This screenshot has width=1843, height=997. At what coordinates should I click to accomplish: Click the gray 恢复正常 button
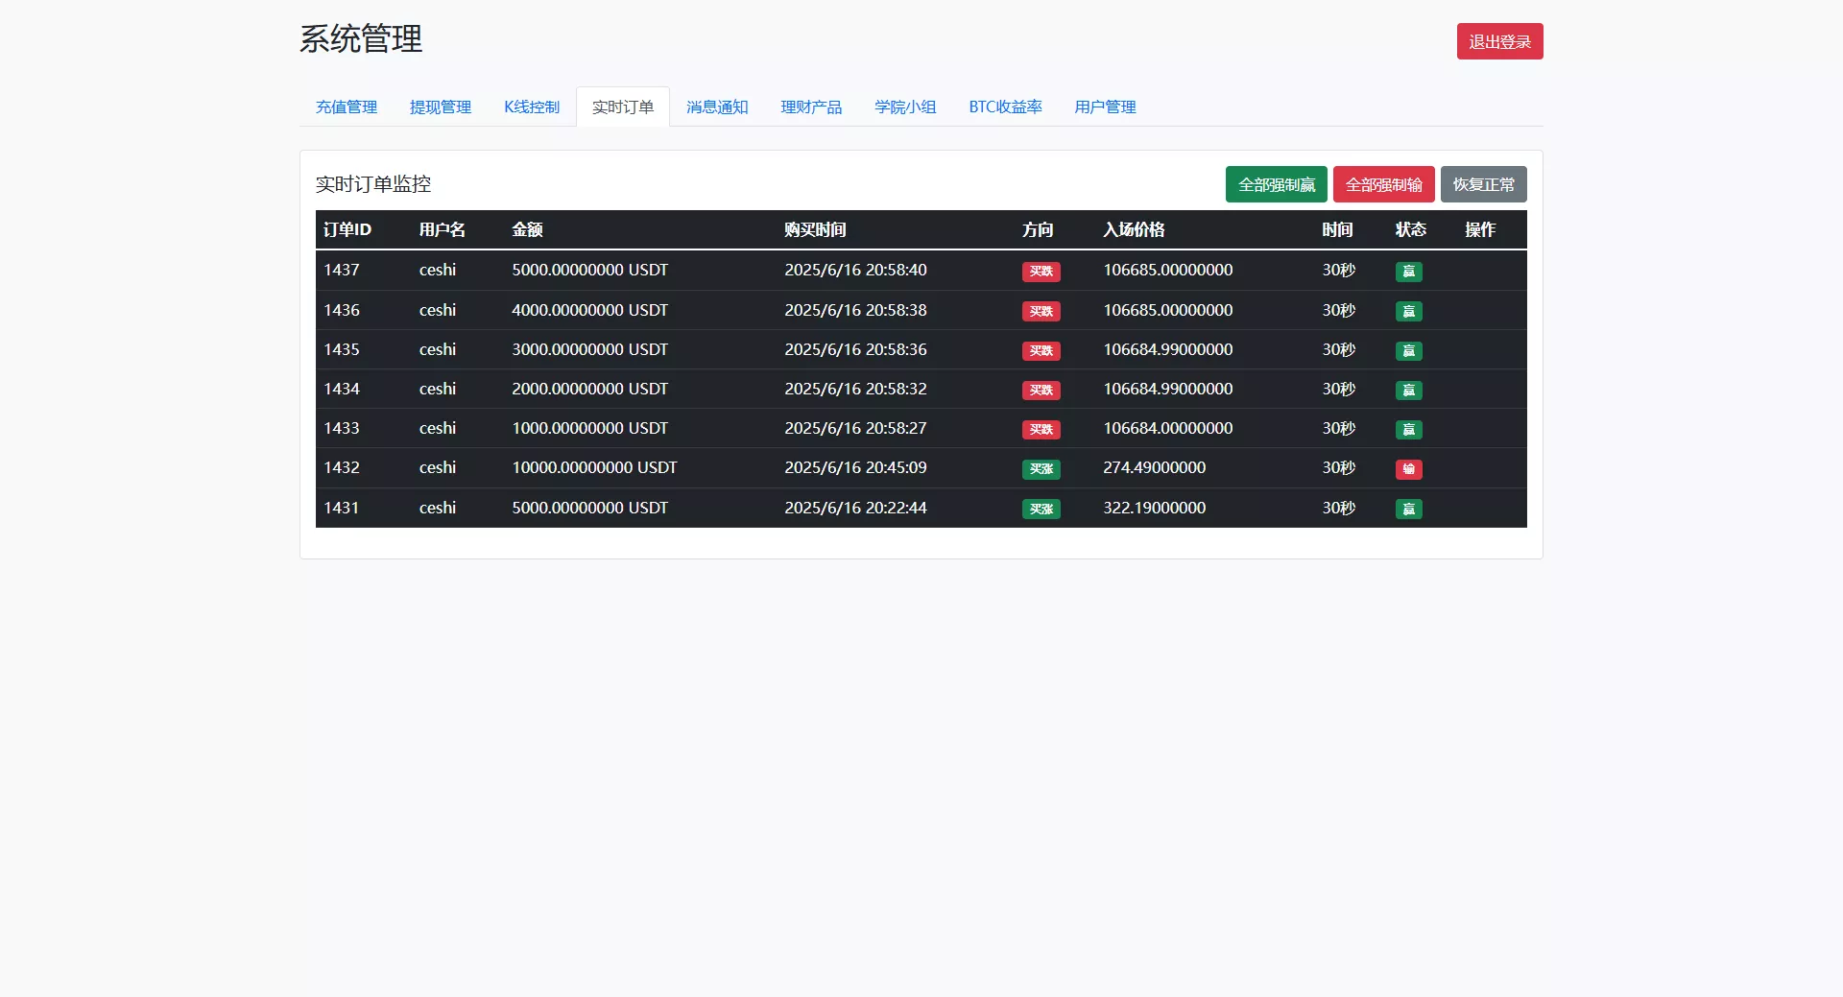1483,184
